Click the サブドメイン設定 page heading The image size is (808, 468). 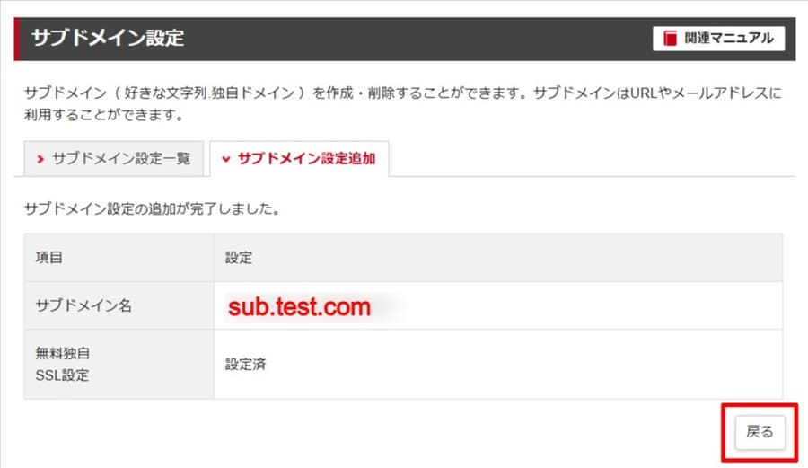pos(108,39)
